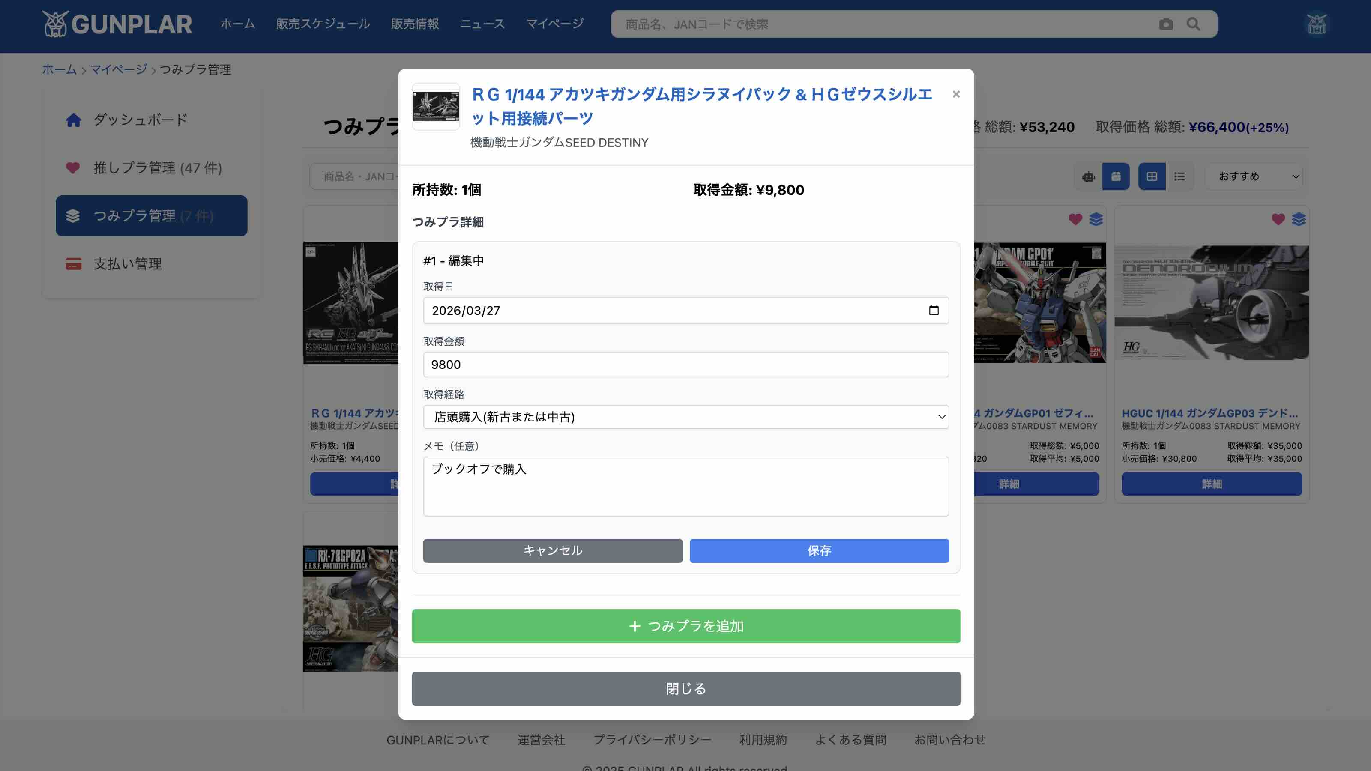Screen dimensions: 1371x771
Task: Select つみプラ管理 in sidebar
Action: tap(152, 216)
